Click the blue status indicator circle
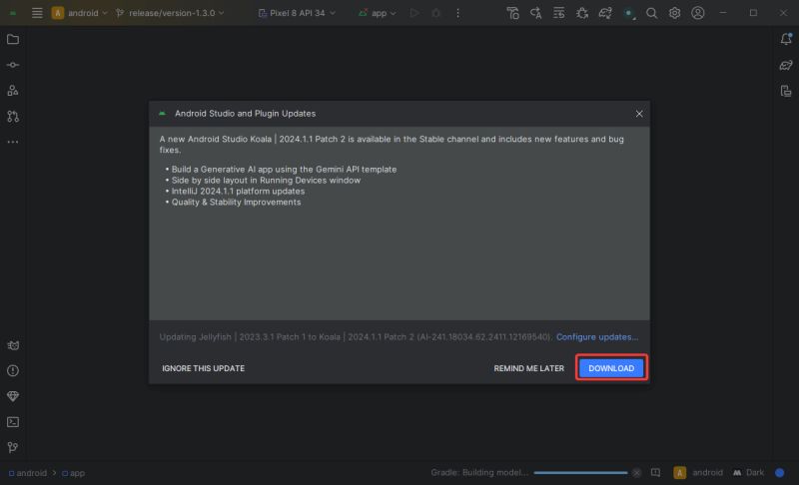Viewport: 799px width, 485px height. pos(780,473)
